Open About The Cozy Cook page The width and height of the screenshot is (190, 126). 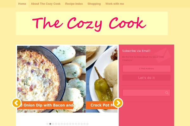(x=46, y=4)
